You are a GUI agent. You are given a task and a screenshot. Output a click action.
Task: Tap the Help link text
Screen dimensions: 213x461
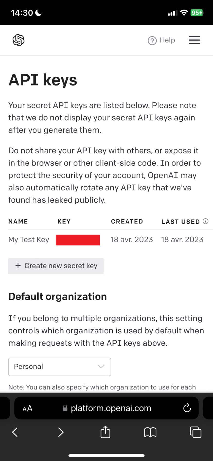167,40
